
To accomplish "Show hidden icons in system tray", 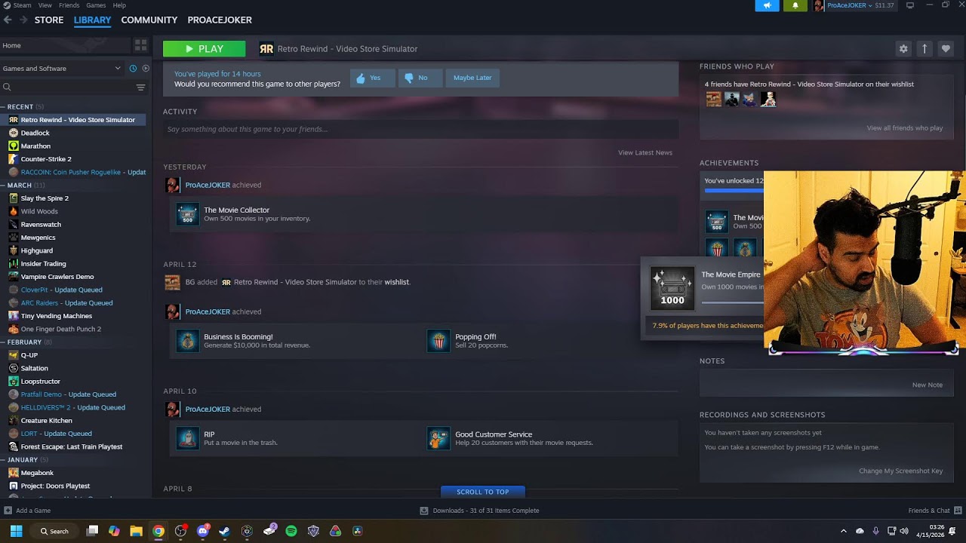I will 844,531.
